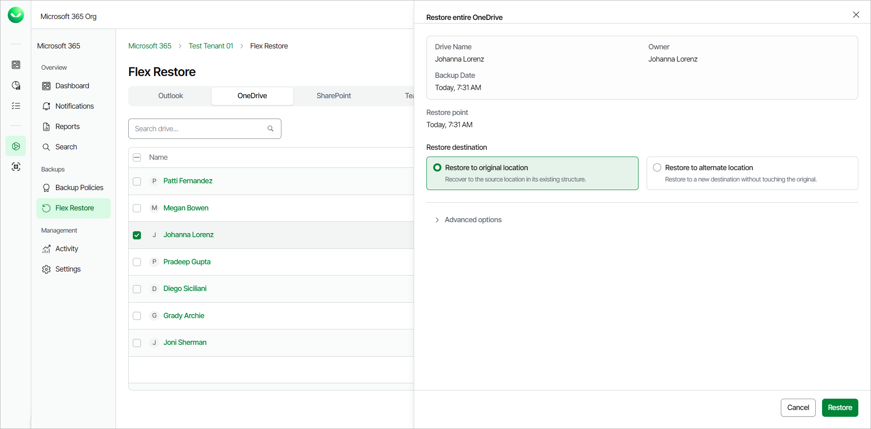Viewport: 871px width, 429px height.
Task: Toggle the select-all checkbox beside Name
Action: [137, 157]
